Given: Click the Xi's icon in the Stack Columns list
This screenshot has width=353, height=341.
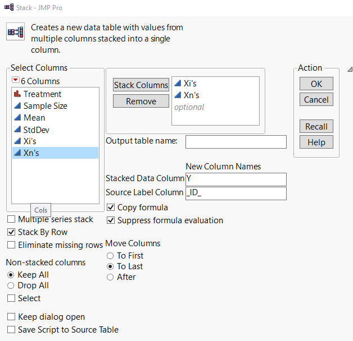Looking at the screenshot, I should pyautogui.click(x=178, y=83).
